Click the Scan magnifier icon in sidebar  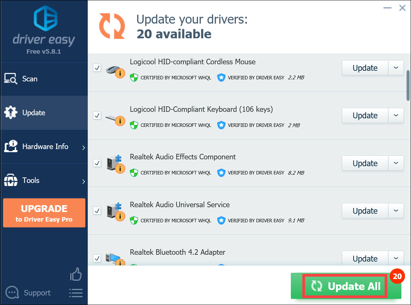point(11,79)
